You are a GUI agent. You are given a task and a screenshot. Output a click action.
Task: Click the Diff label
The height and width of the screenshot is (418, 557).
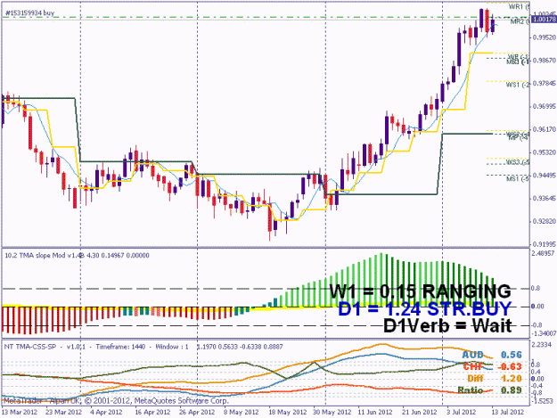475,378
